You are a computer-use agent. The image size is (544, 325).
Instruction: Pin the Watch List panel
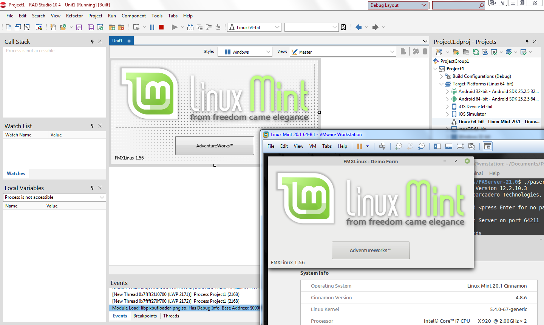tap(92, 126)
